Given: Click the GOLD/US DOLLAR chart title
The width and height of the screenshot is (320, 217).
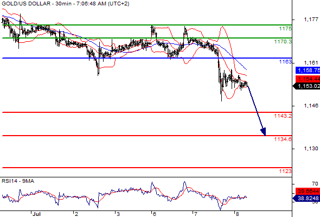Looking at the screenshot, I should (65, 4).
